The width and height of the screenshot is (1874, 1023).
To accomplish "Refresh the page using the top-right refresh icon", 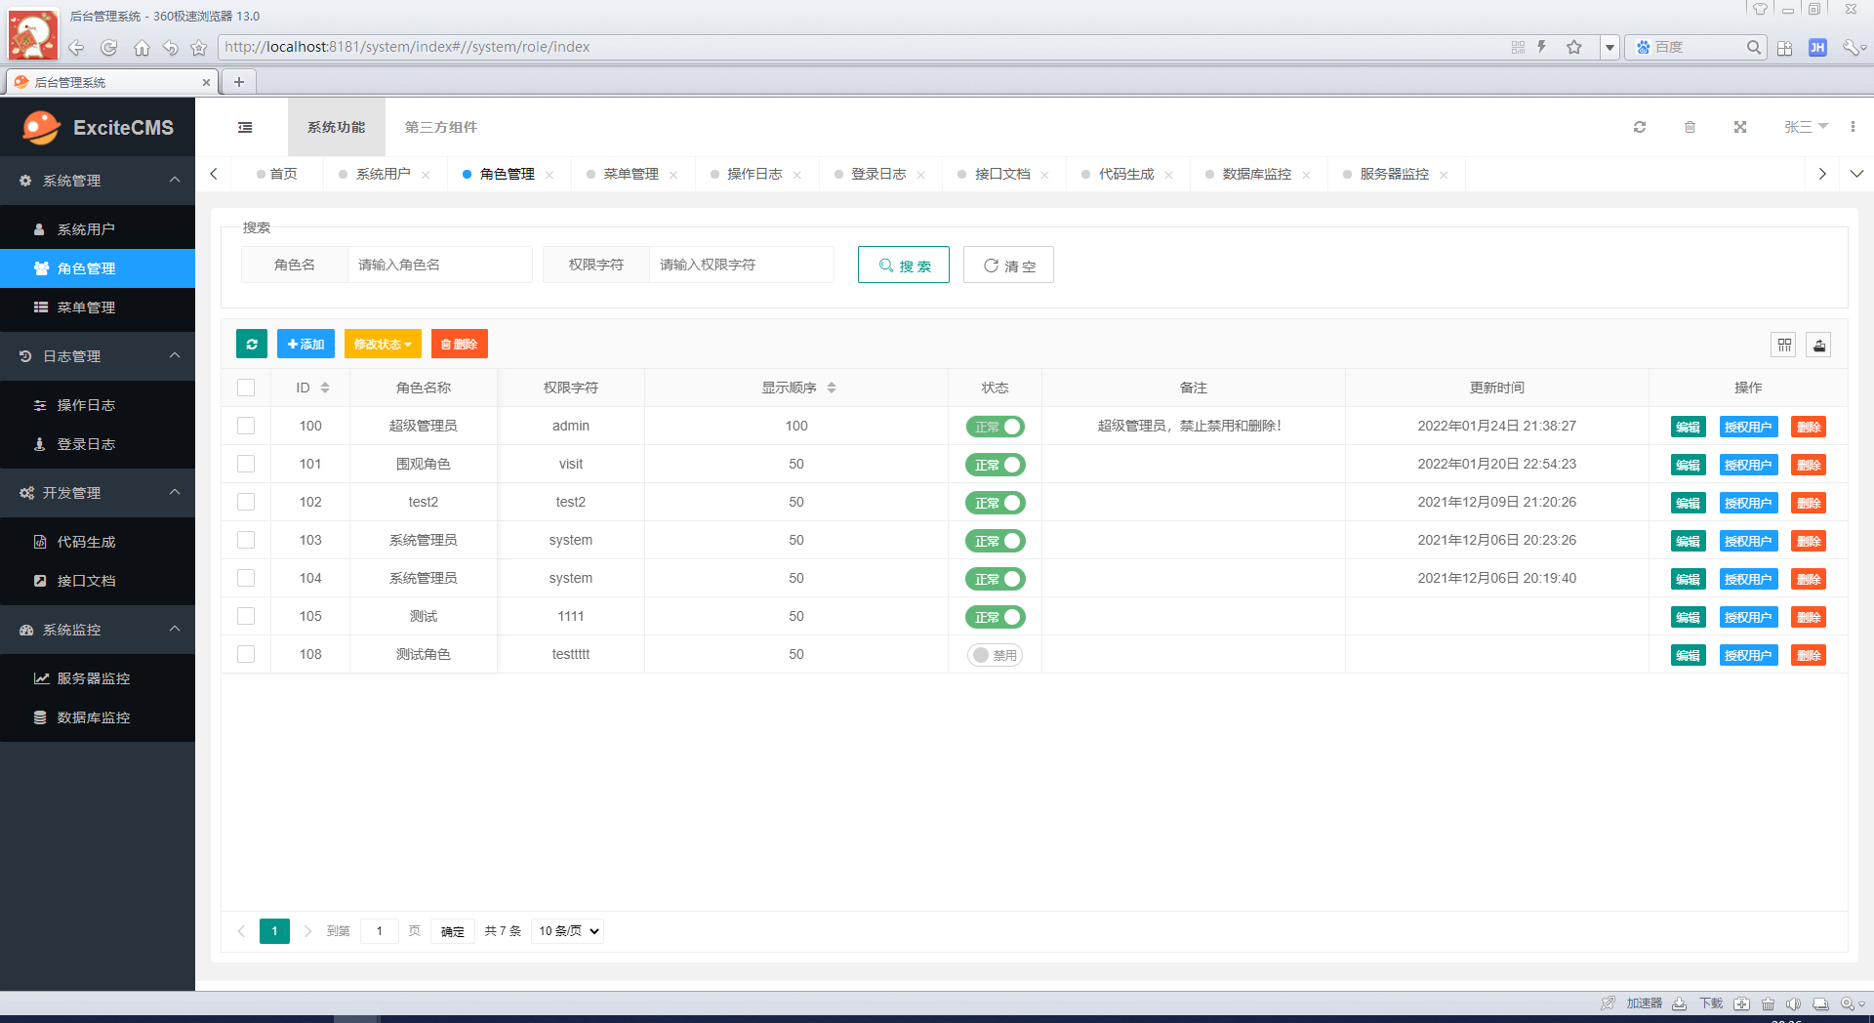I will point(1640,127).
